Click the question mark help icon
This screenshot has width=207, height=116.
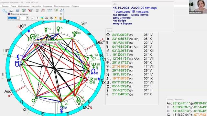click(x=56, y=18)
